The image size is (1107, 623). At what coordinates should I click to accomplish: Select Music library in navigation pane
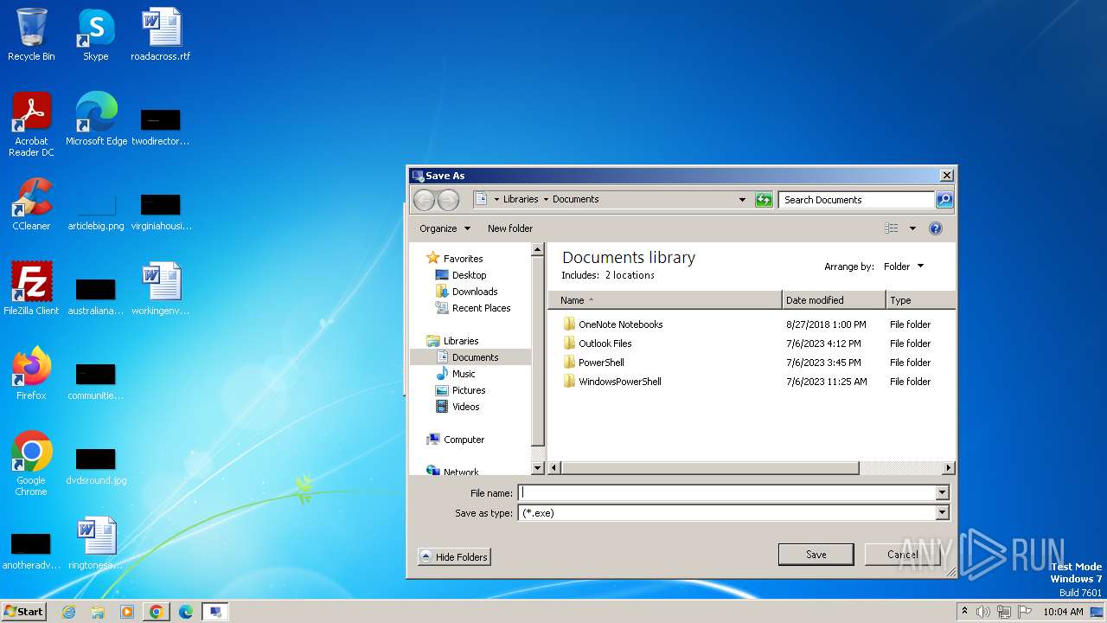pos(464,374)
